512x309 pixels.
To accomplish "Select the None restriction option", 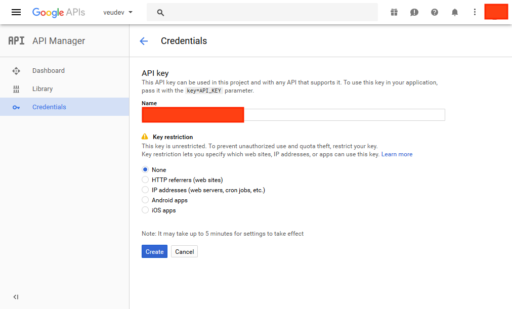I will [145, 170].
